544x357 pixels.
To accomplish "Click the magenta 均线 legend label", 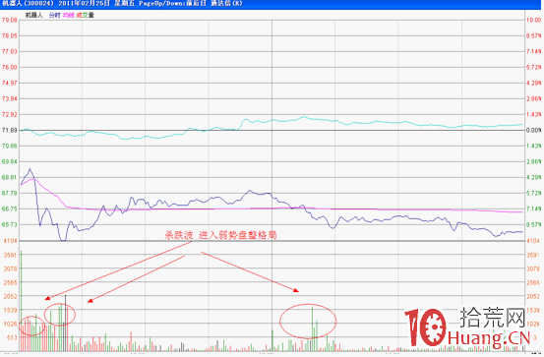I will (68, 15).
